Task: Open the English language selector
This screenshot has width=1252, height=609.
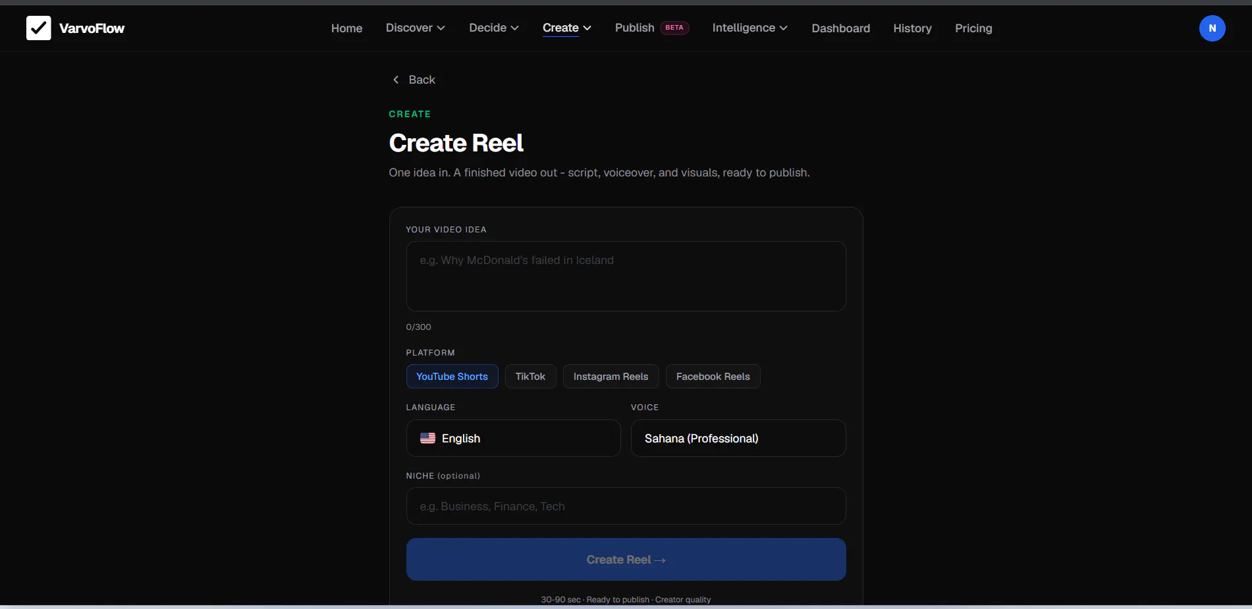Action: (513, 438)
